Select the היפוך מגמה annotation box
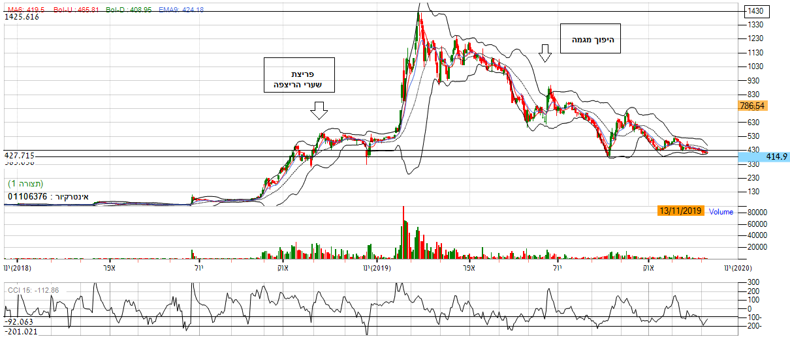The image size is (790, 339). [x=591, y=39]
